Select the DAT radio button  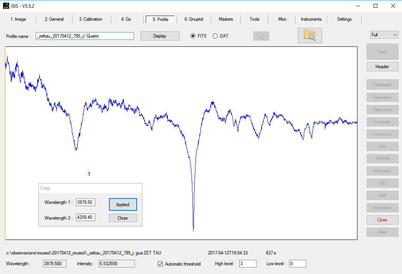(x=215, y=36)
